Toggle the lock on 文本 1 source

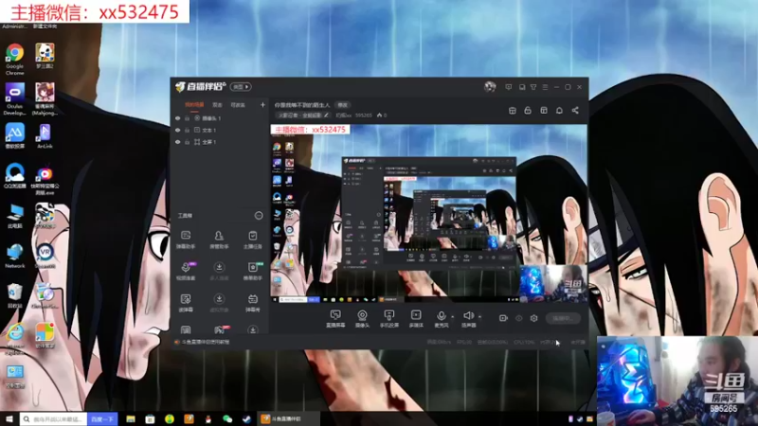tap(187, 131)
